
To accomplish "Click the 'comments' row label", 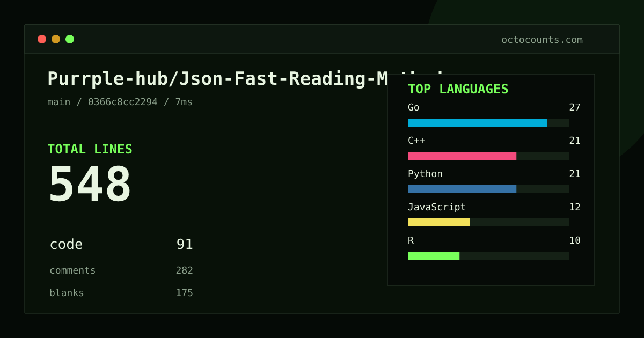I will (x=72, y=270).
